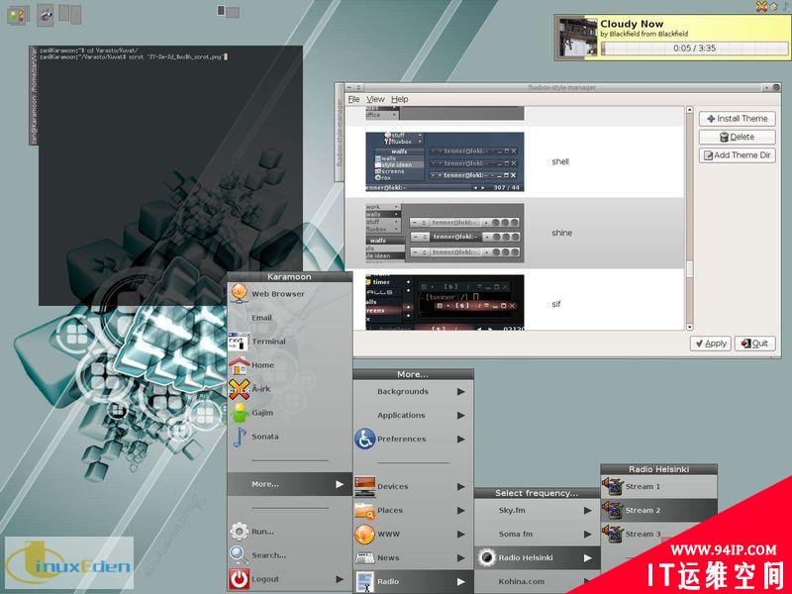Open Sonata music player entry

(289, 437)
